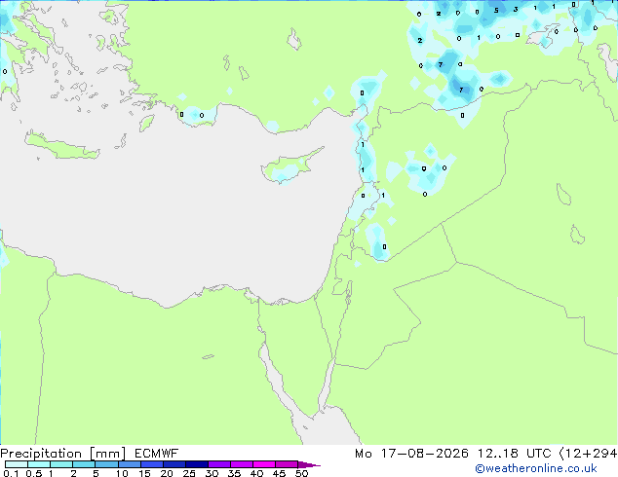Click the 0.1 to 0.5 mm legend swatch
Image resolution: width=618 pixels, height=477 pixels.
click(x=17, y=464)
